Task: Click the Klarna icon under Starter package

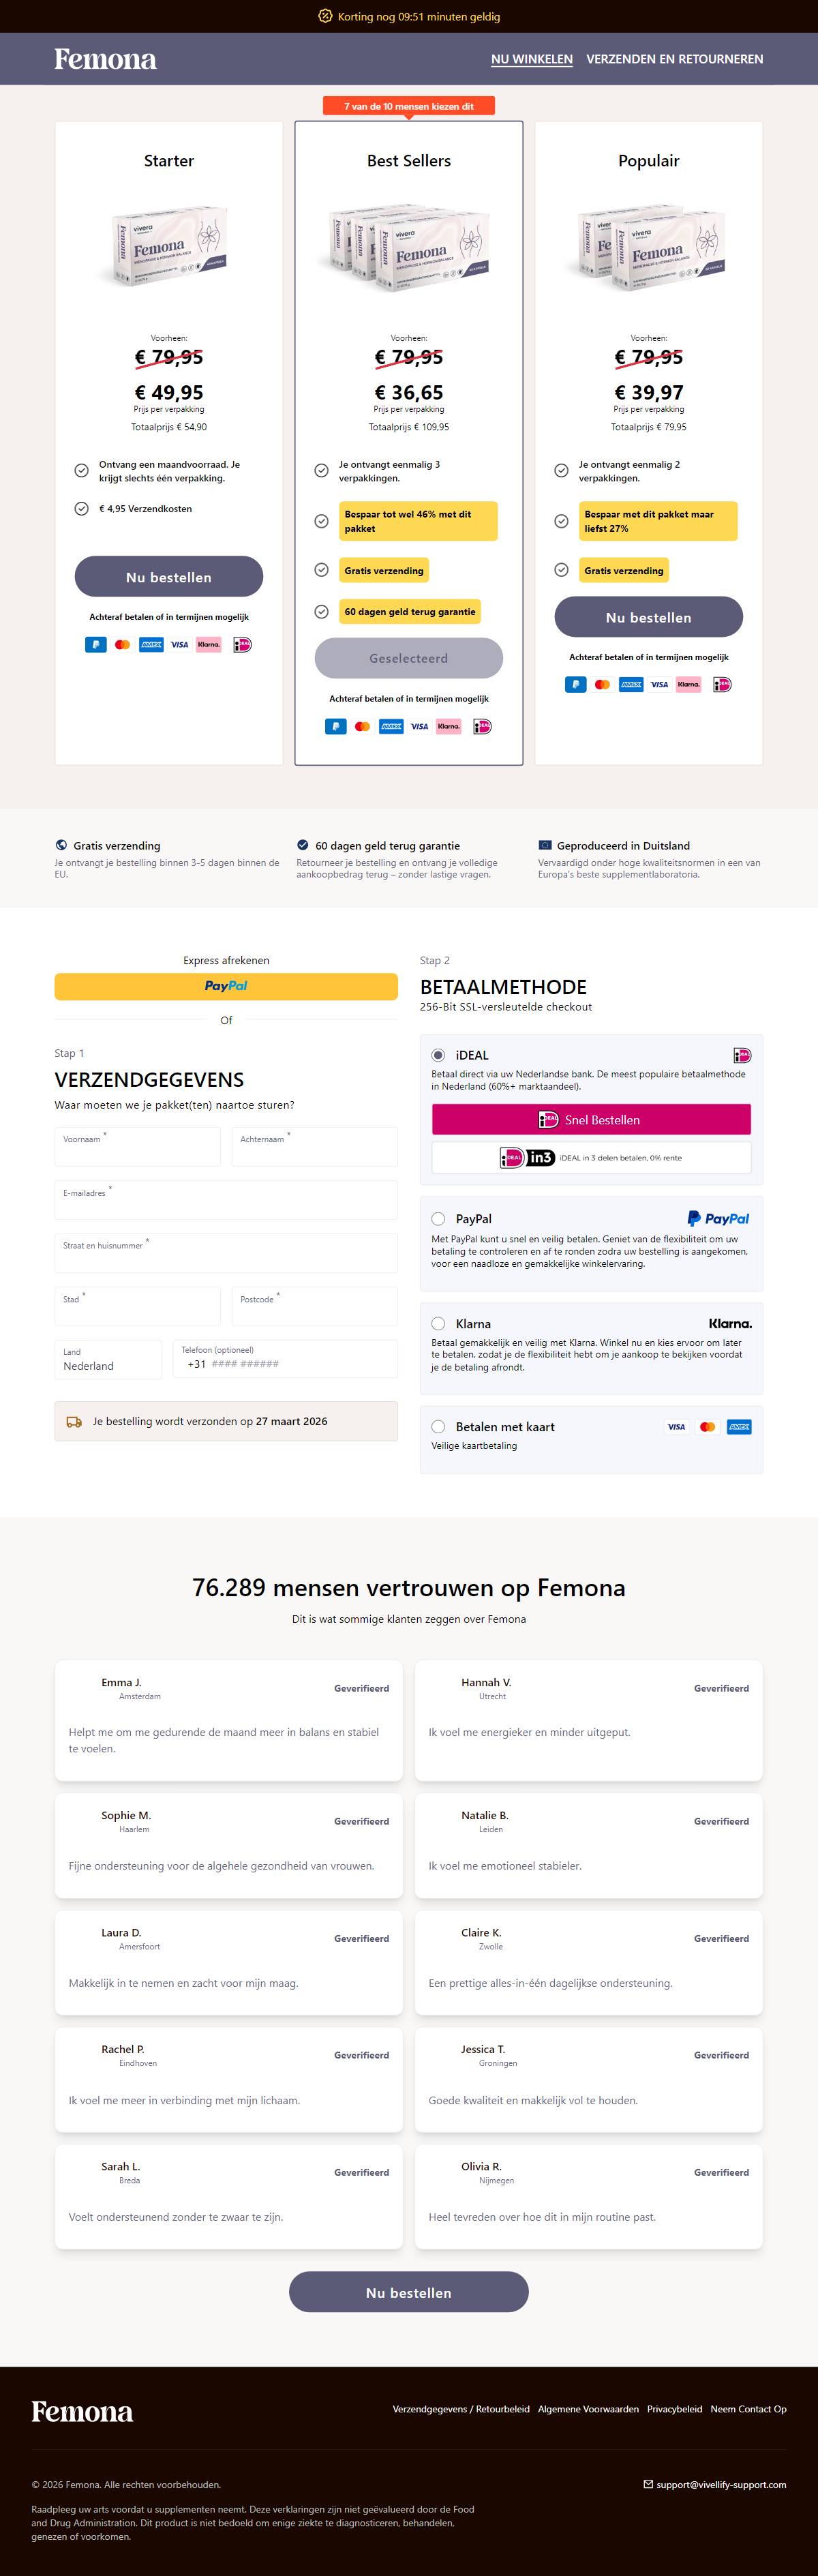Action: pos(209,645)
